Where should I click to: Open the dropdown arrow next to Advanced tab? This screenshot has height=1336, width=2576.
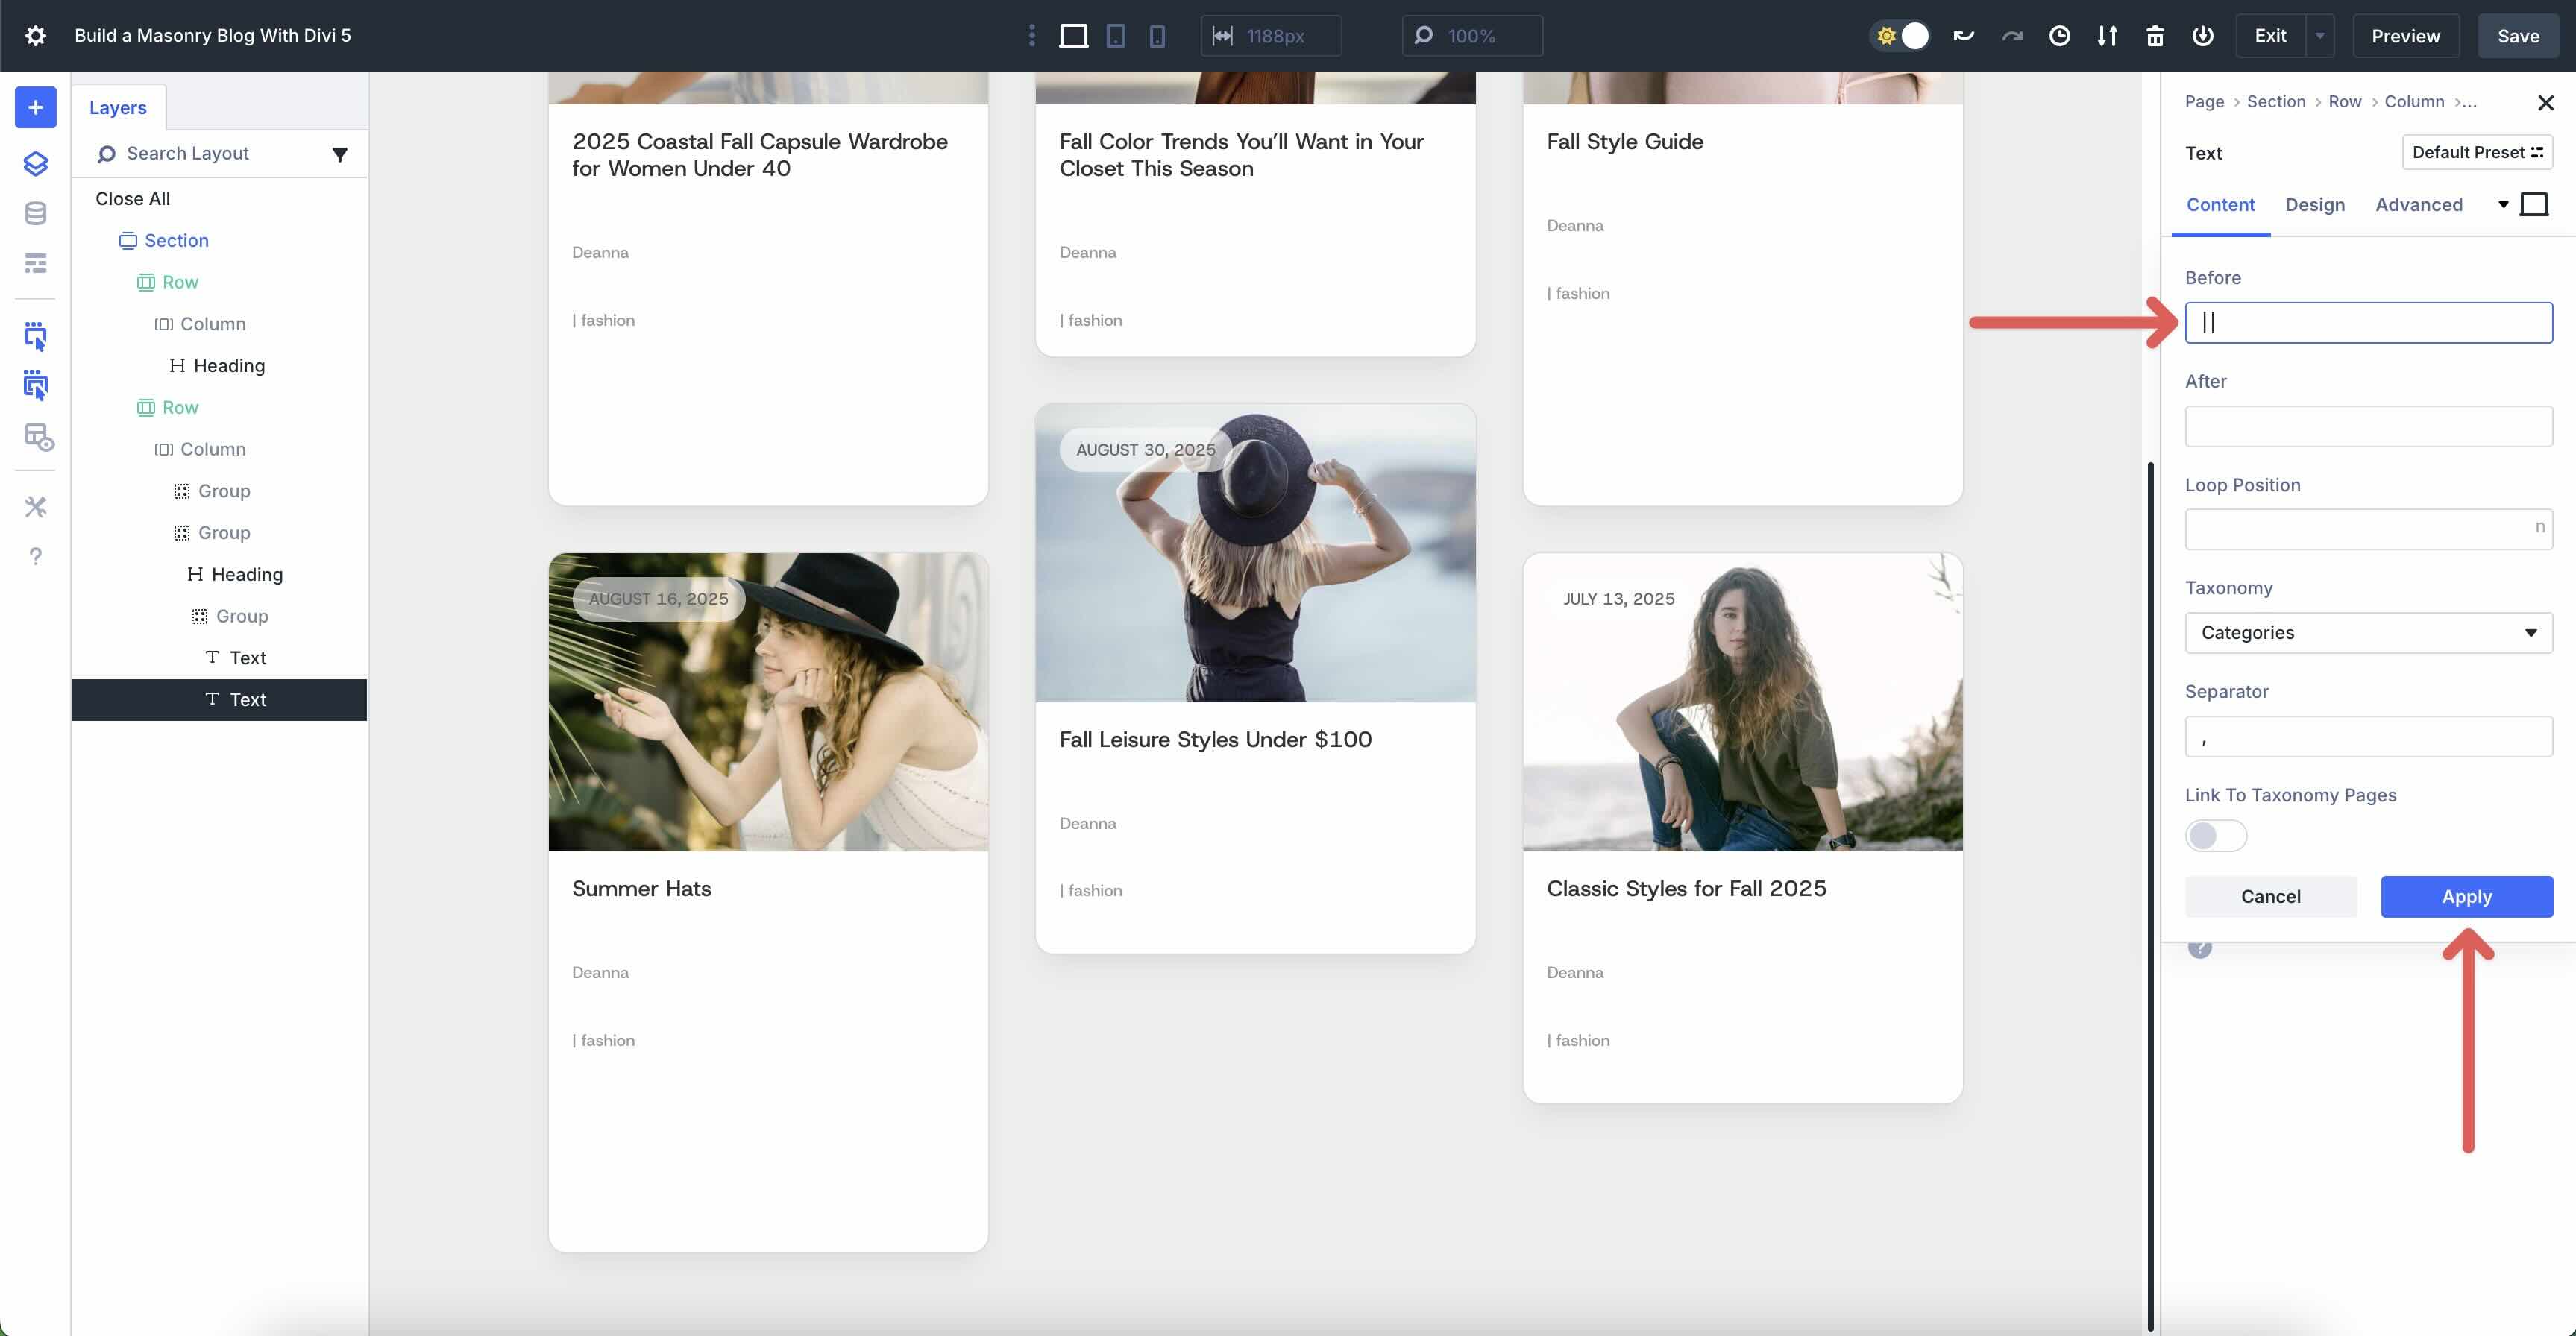pos(2503,204)
